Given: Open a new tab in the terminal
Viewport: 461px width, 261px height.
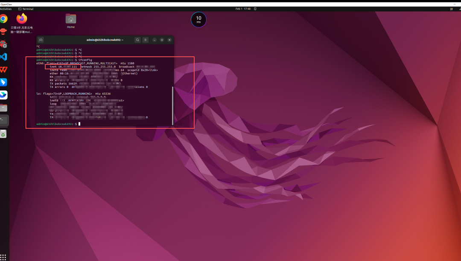Looking at the screenshot, I should (x=41, y=40).
